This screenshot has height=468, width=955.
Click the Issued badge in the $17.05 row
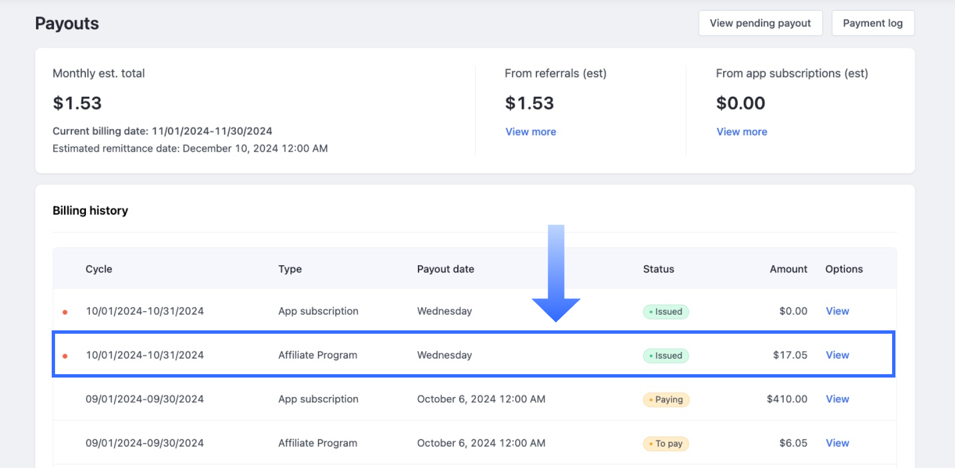pos(666,356)
